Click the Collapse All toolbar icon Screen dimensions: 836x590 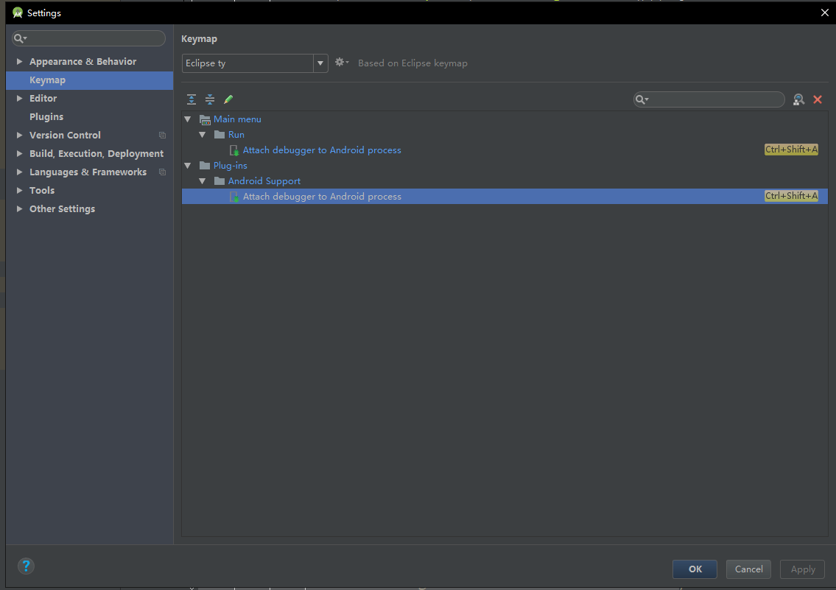point(210,99)
